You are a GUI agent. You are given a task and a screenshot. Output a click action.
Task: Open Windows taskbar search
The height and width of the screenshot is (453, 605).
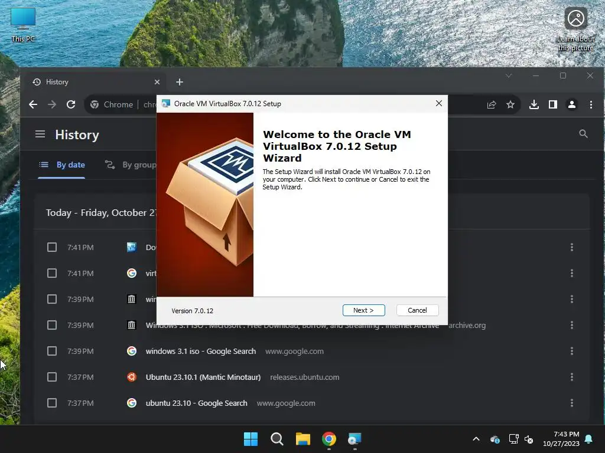point(277,439)
